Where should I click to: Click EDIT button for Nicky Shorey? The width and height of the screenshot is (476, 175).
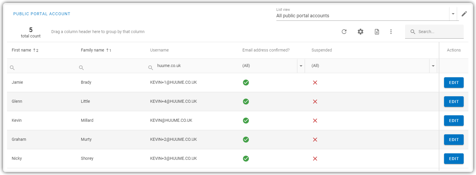pyautogui.click(x=454, y=159)
